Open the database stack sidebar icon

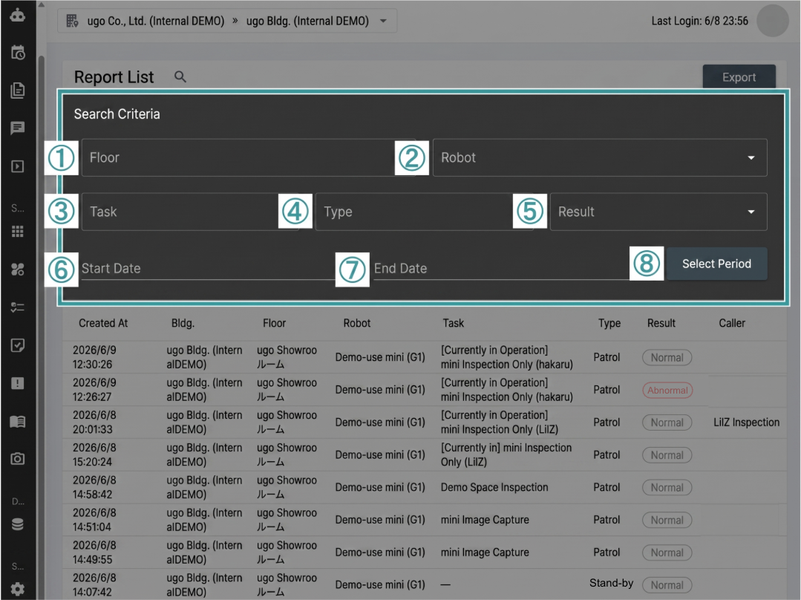(x=17, y=524)
